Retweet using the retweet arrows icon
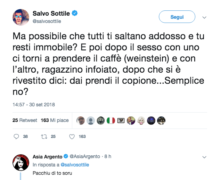Viewport: 220px width, 180px height. (44, 137)
